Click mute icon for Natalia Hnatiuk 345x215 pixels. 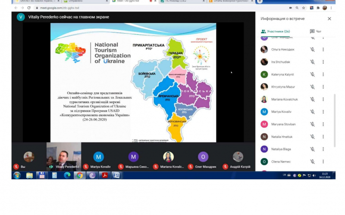pyautogui.click(x=312, y=137)
